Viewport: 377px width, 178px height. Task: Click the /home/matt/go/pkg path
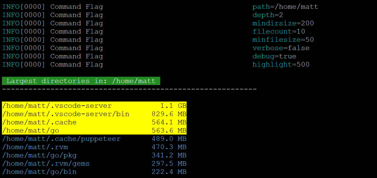(x=39, y=155)
